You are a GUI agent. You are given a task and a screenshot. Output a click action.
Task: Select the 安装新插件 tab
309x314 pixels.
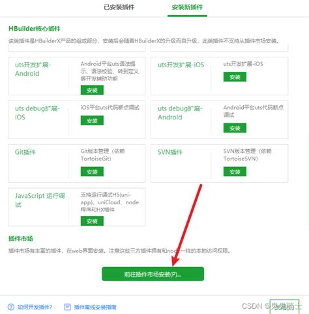(187, 7)
